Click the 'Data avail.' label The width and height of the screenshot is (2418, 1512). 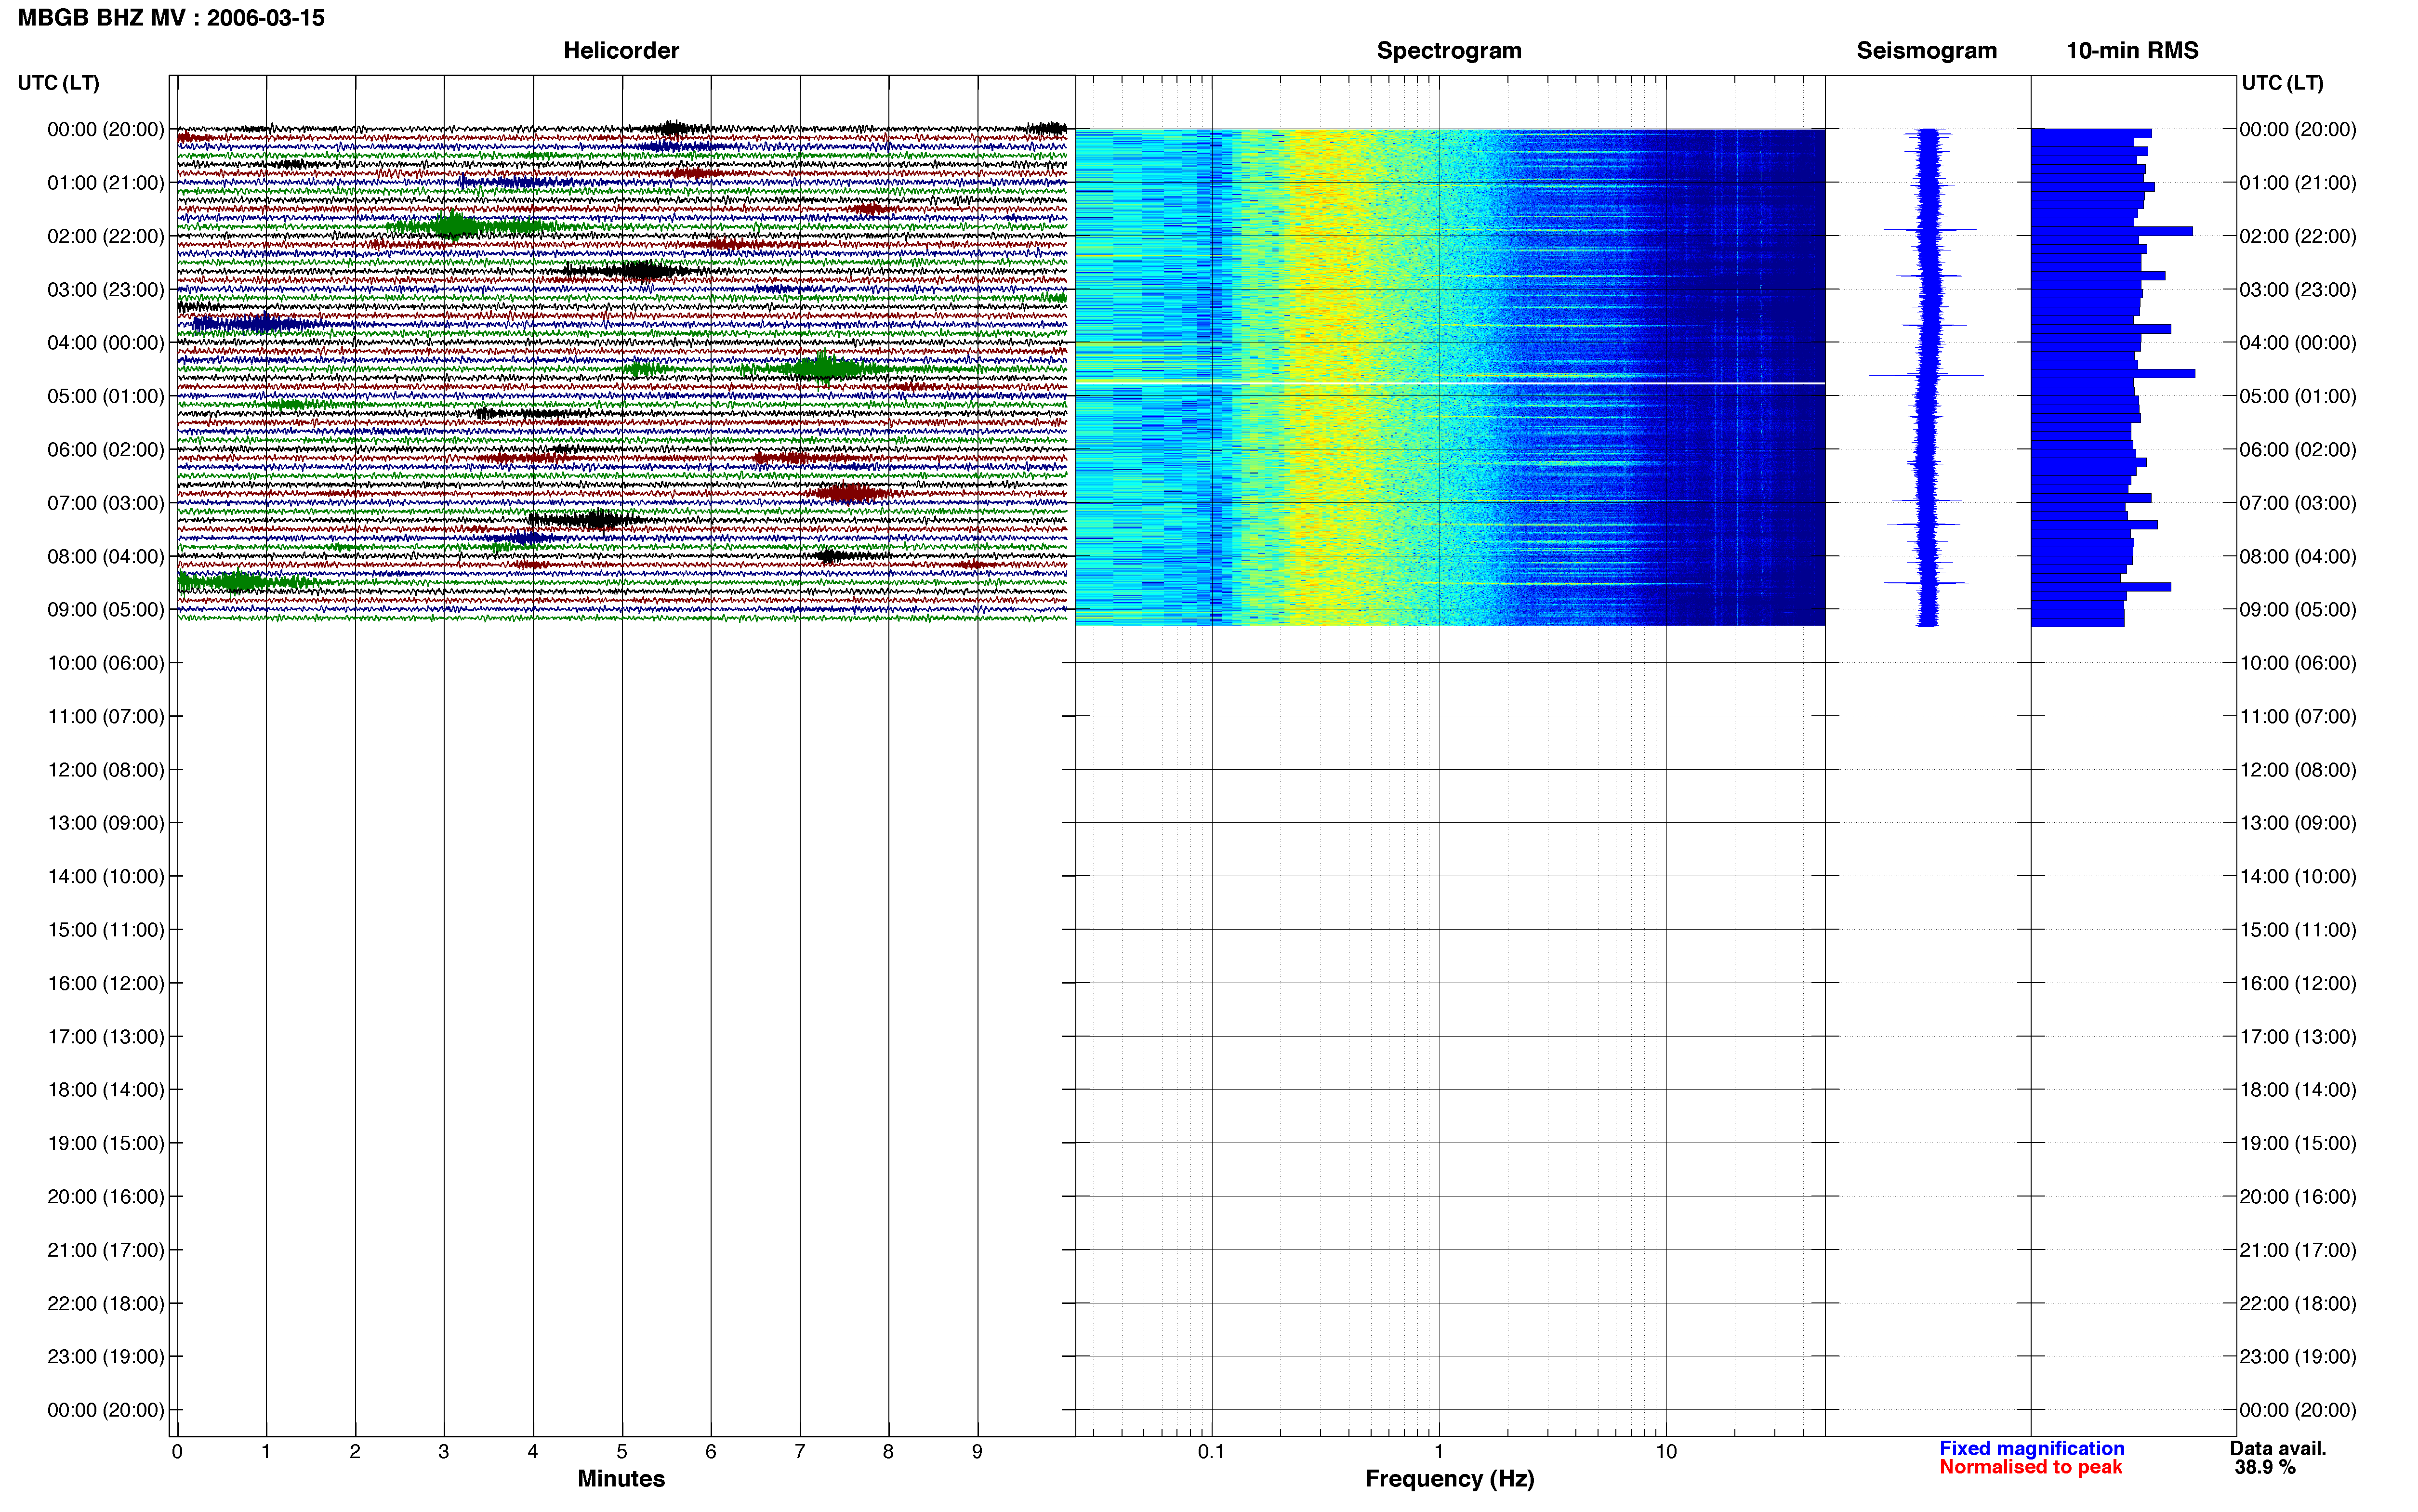click(x=2278, y=1448)
